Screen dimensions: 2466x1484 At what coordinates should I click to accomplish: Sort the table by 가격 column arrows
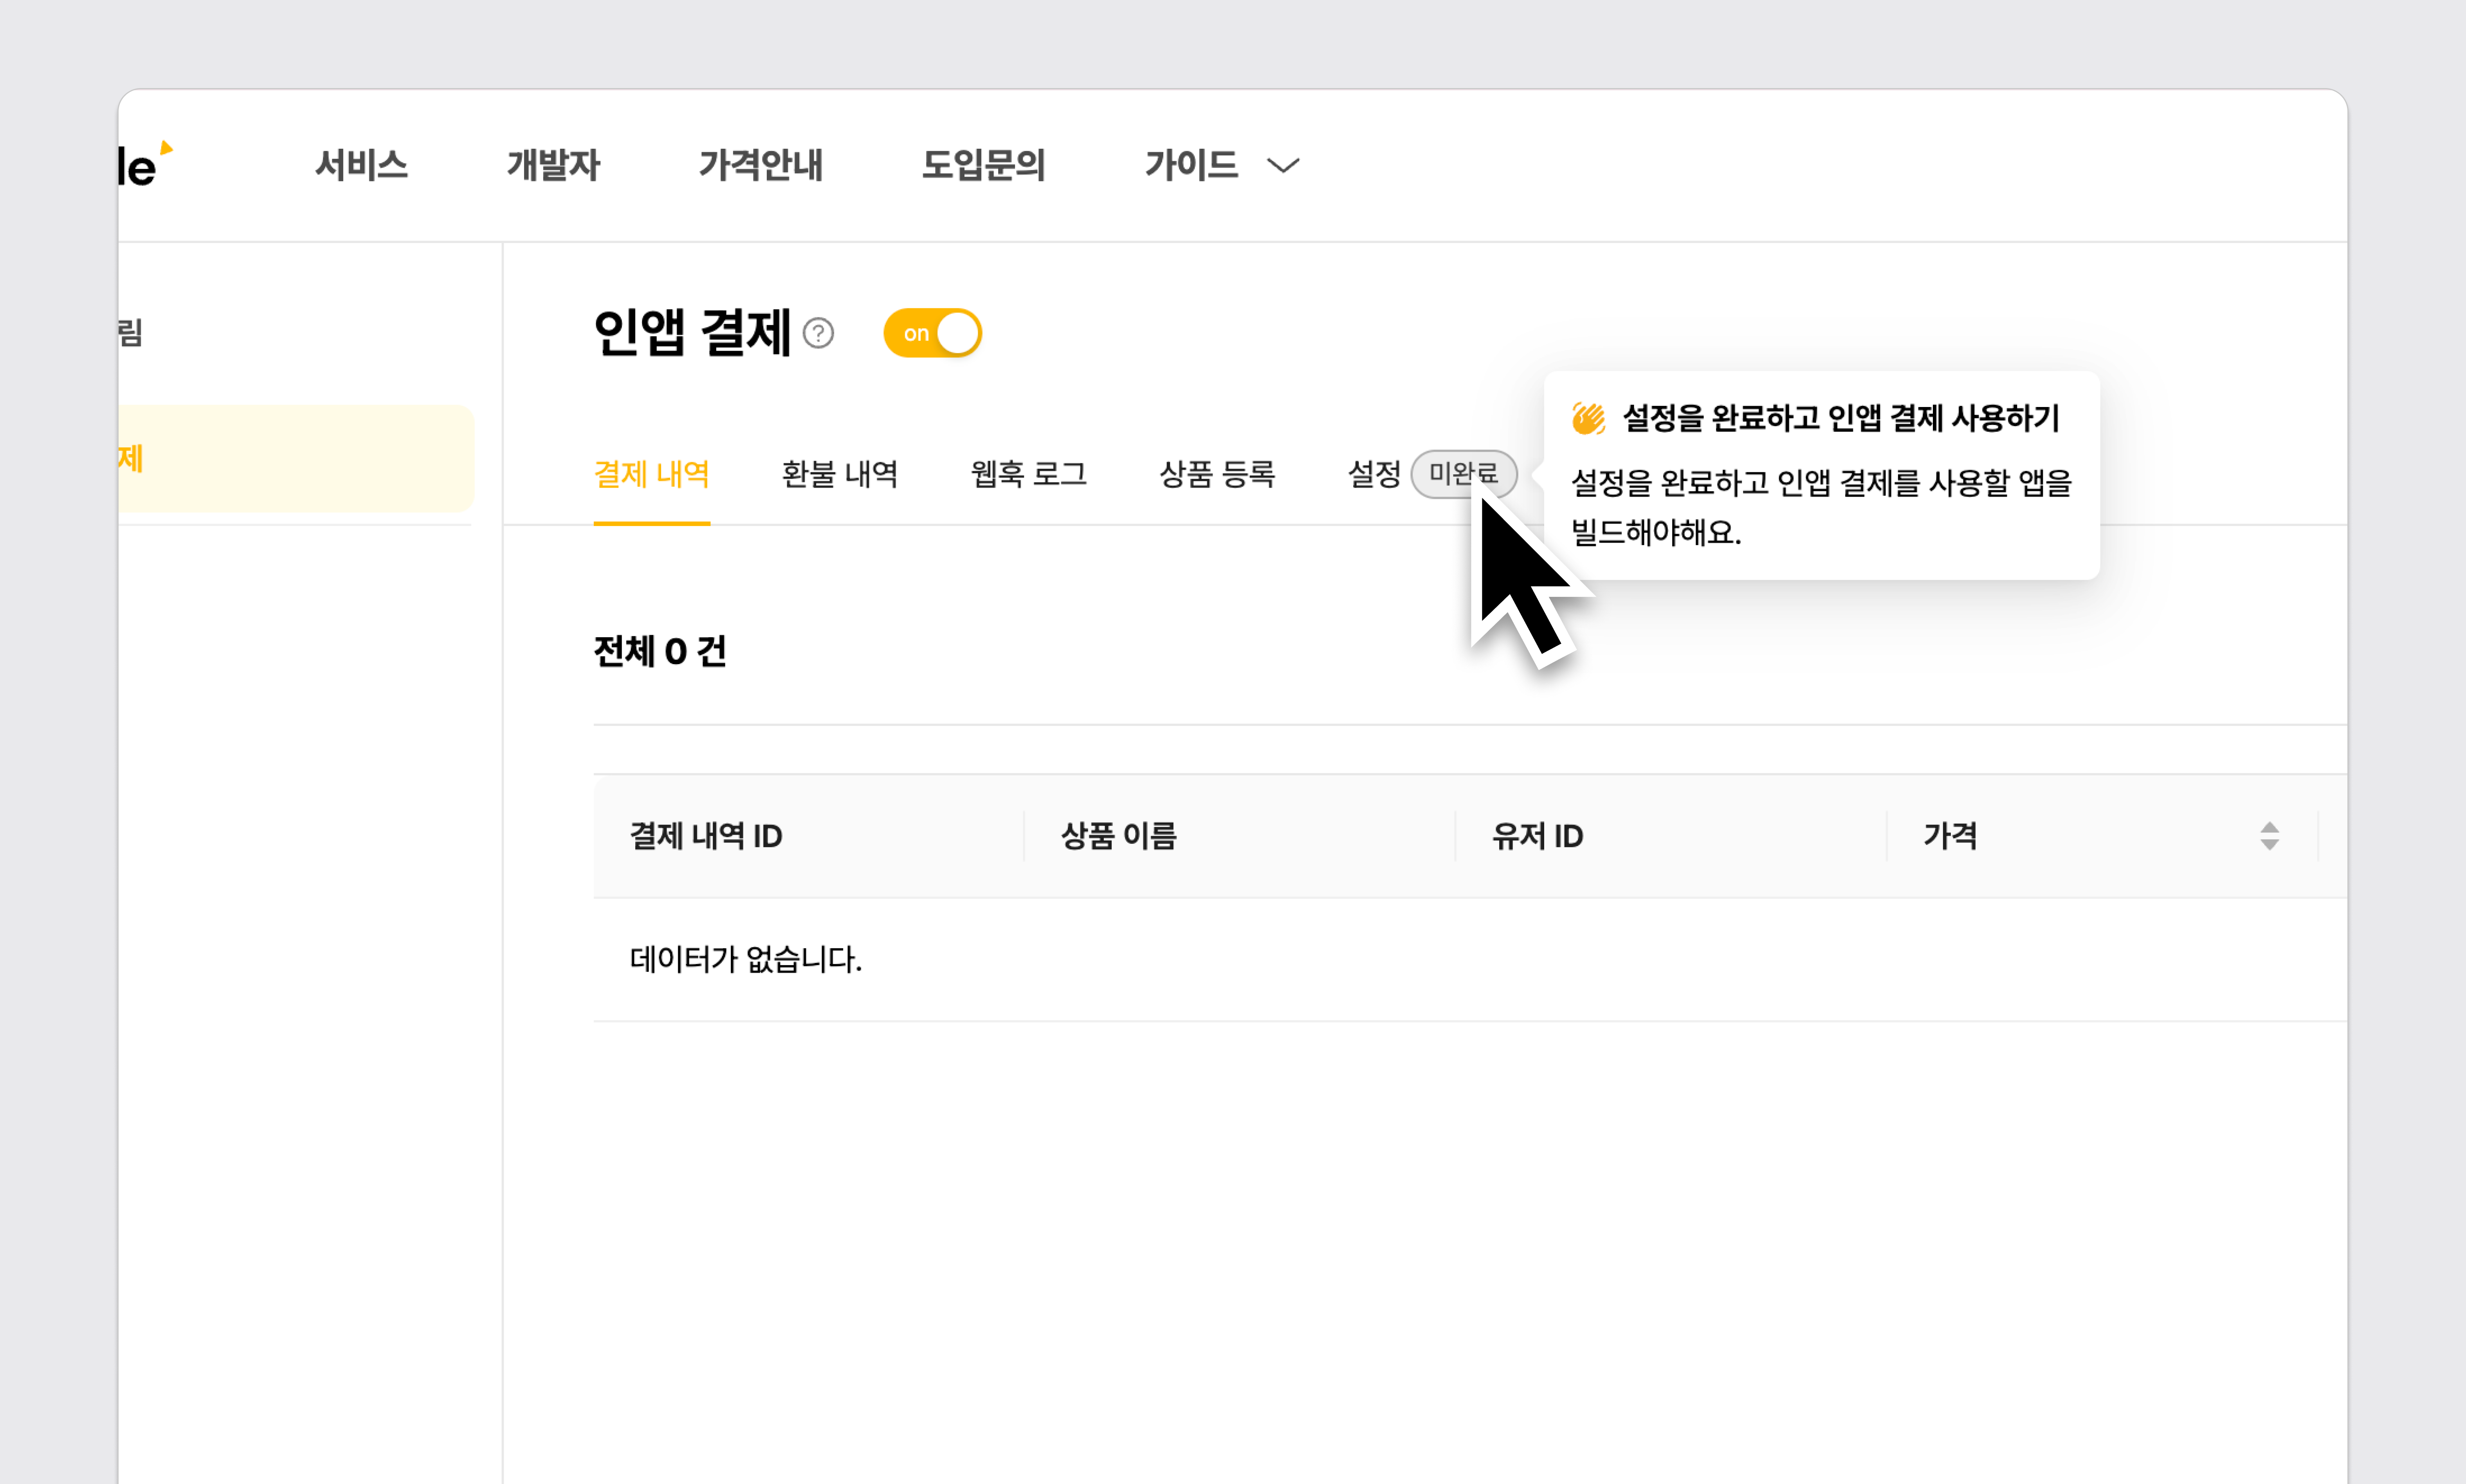tap(2269, 836)
